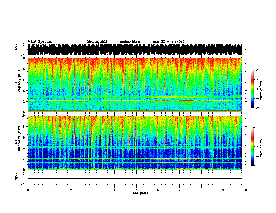Click the log(PSD) label beside ch.2 colorbar
Viewport: 276px width, 213px height.
(x=261, y=148)
